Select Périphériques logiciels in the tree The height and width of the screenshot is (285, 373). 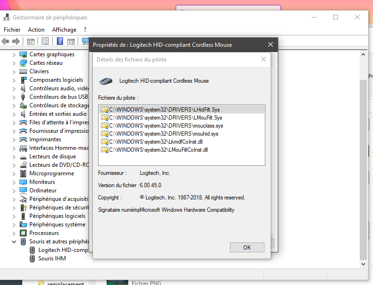(57, 216)
